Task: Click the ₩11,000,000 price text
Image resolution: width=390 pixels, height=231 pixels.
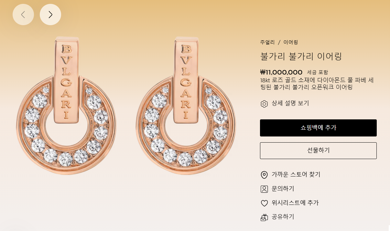Action: pos(281,72)
